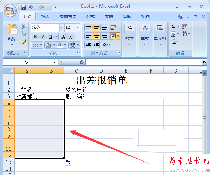Expand the font name dropdown list

pyautogui.click(x=61, y=27)
